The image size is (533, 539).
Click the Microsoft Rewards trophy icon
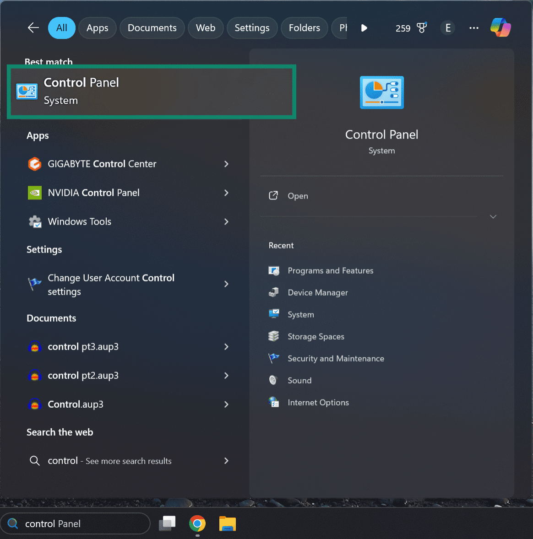tap(421, 27)
